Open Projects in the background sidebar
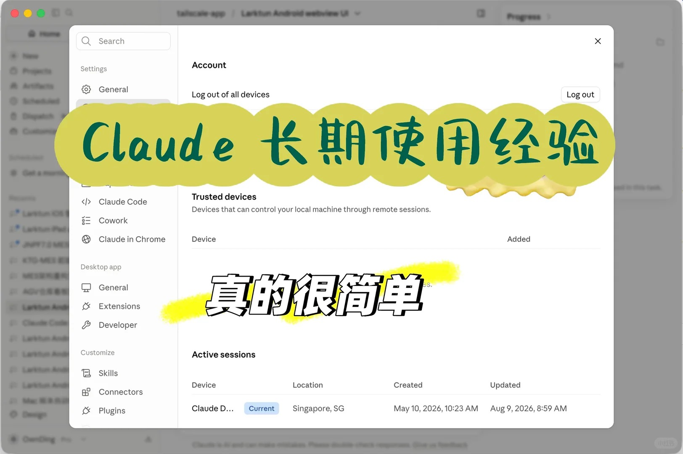 [x=37, y=71]
